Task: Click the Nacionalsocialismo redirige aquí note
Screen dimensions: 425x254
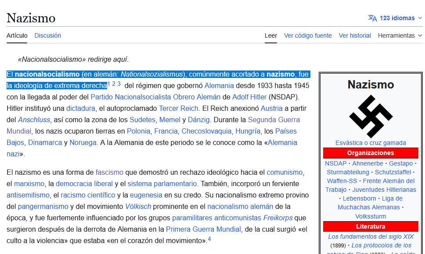Action: coord(73,59)
